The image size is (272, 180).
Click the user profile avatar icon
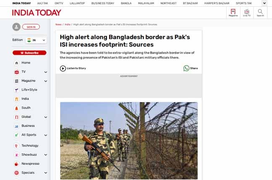tap(16, 27)
